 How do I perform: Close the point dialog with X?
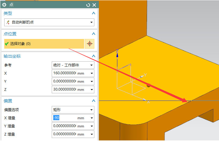94,5
